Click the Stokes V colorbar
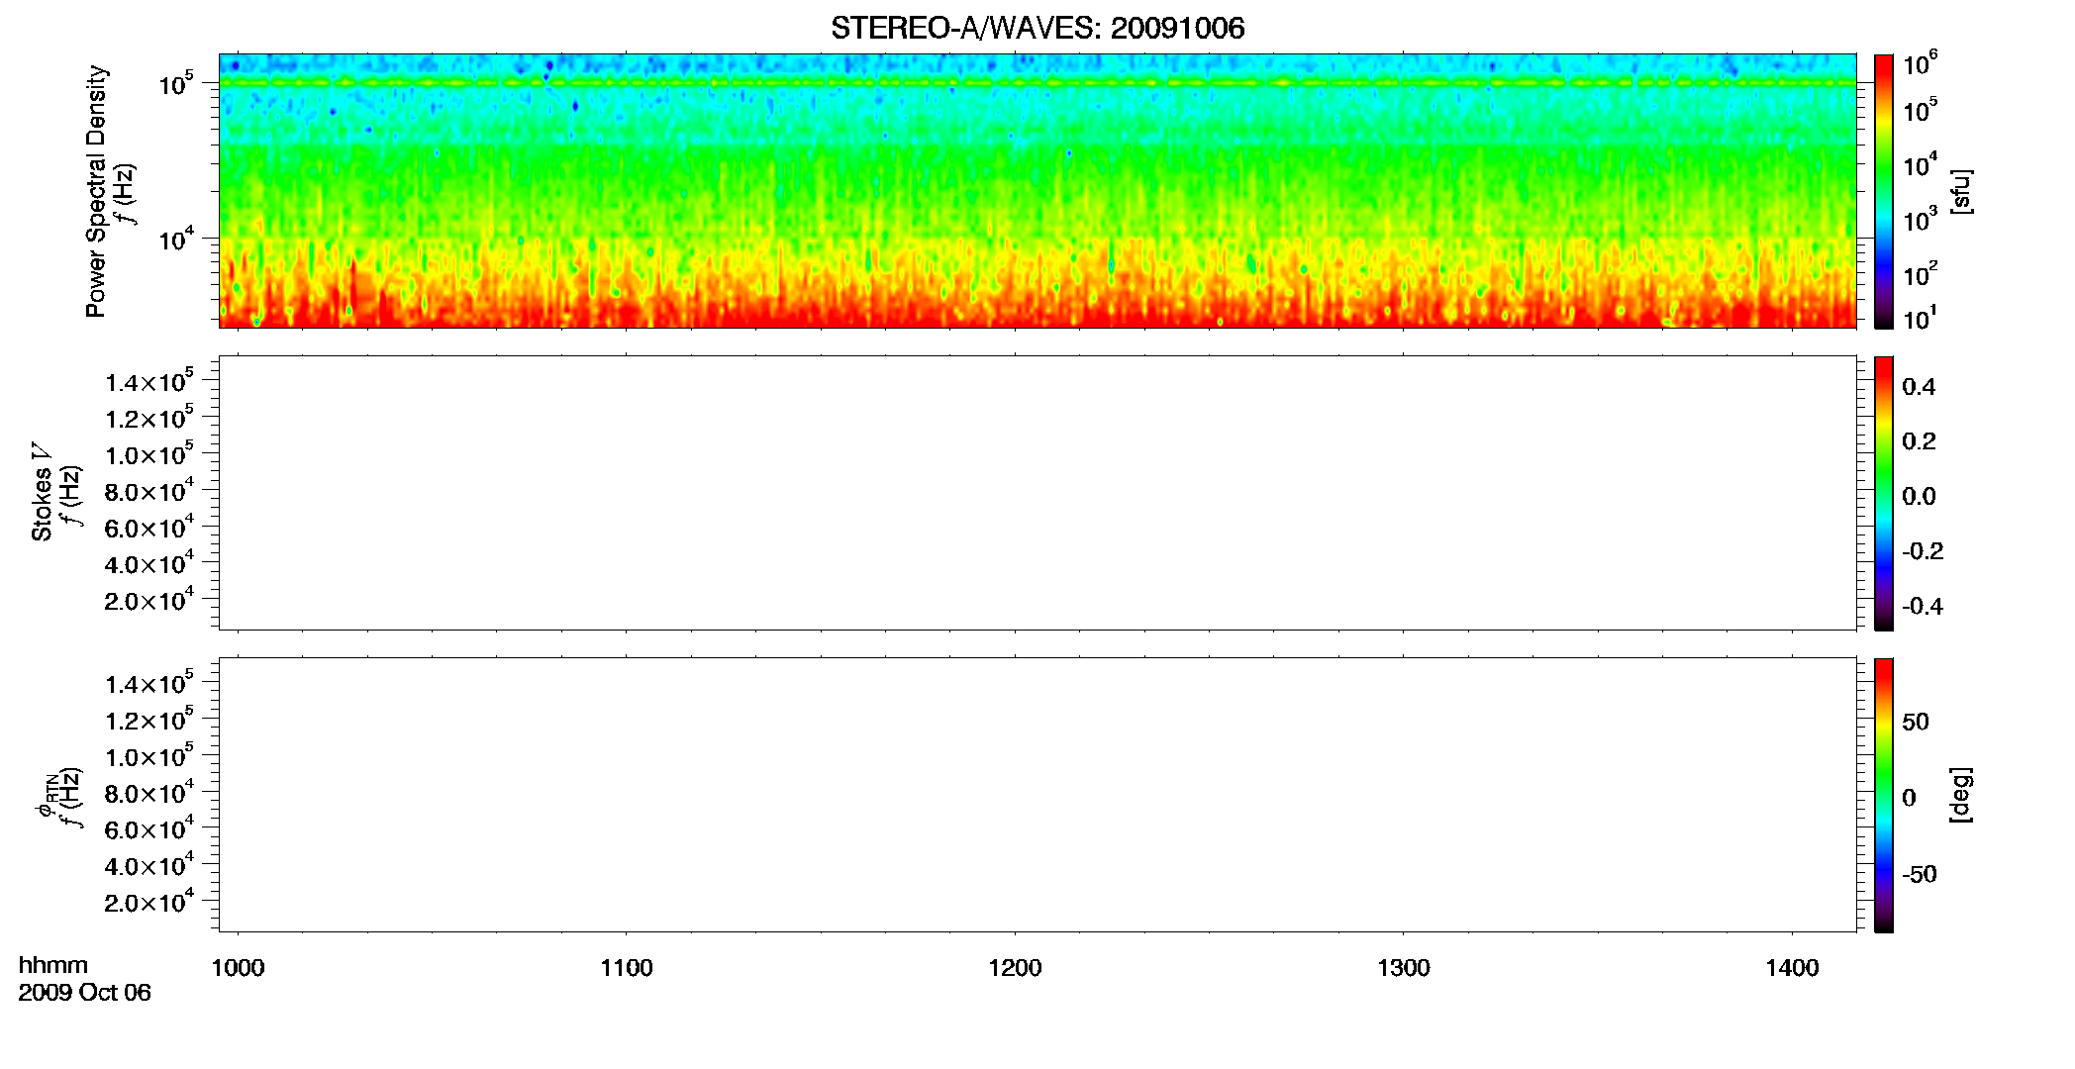This screenshot has width=2075, height=1069. [x=1884, y=493]
